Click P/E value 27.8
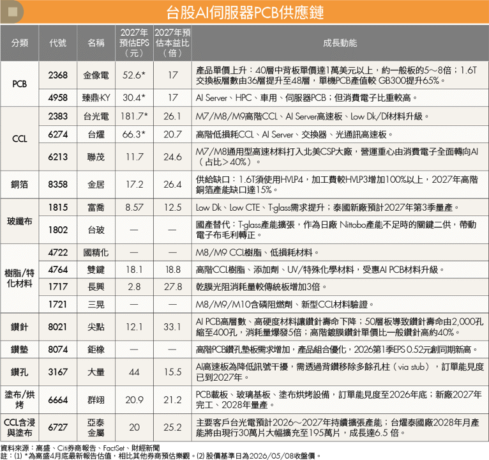489x460 pixels. pyautogui.click(x=172, y=287)
